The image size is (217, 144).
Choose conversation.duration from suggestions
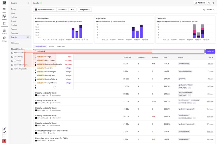(55, 60)
